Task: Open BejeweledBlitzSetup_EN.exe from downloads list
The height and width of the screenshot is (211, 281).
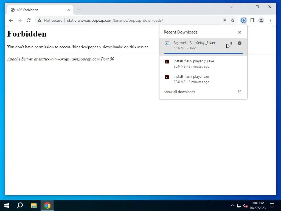Action: [x=203, y=46]
